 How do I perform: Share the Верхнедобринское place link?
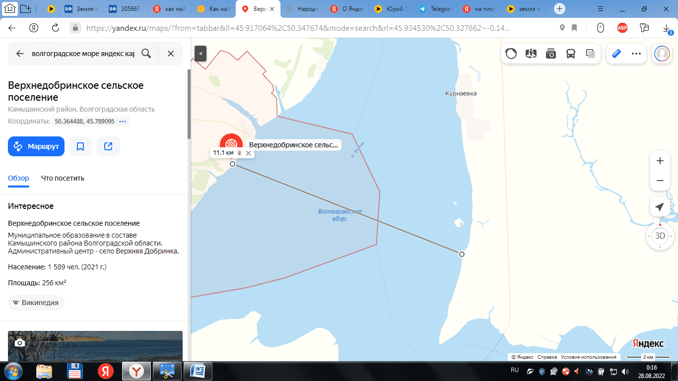[108, 146]
